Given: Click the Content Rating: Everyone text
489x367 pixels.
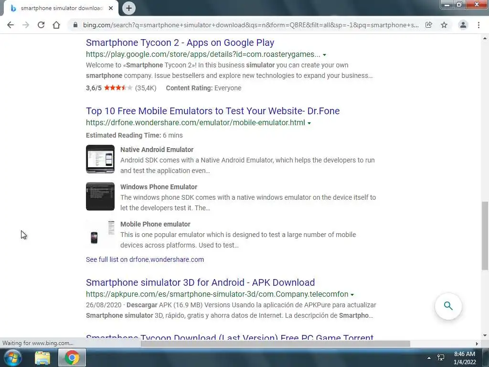Looking at the screenshot, I should (203, 88).
